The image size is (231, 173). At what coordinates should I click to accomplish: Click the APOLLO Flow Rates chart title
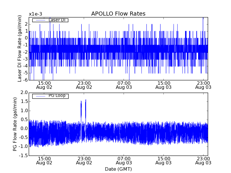(118, 14)
